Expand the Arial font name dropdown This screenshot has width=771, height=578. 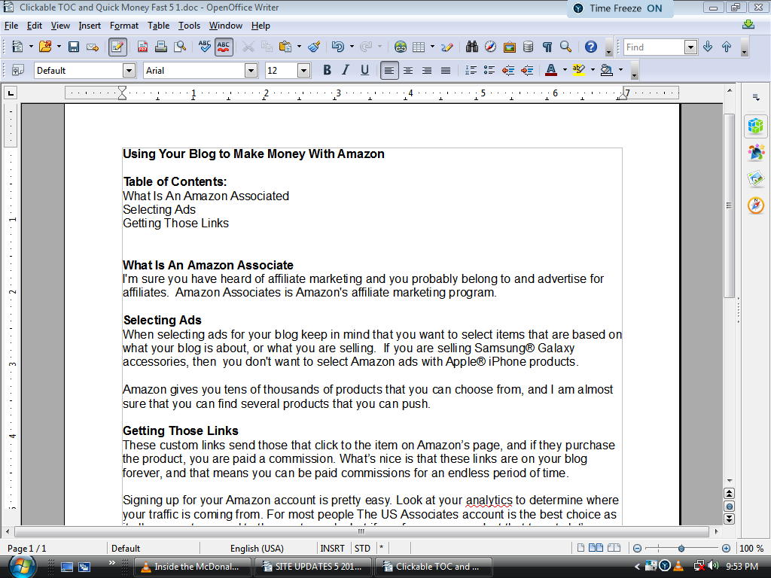pos(251,70)
